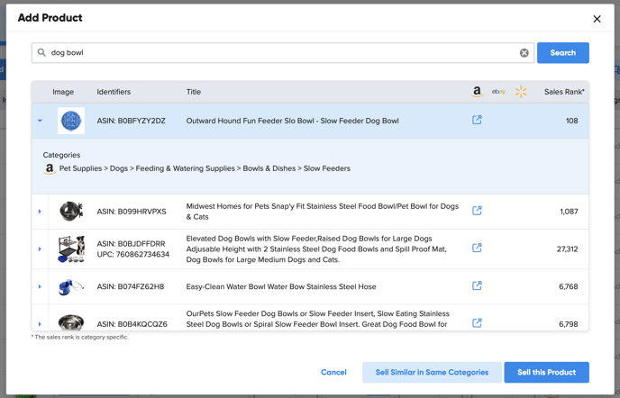Click the eBay column header logo
The height and width of the screenshot is (398, 620).
(x=498, y=92)
